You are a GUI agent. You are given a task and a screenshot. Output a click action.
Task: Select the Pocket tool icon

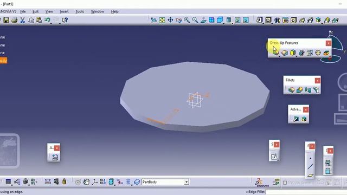pos(268,20)
